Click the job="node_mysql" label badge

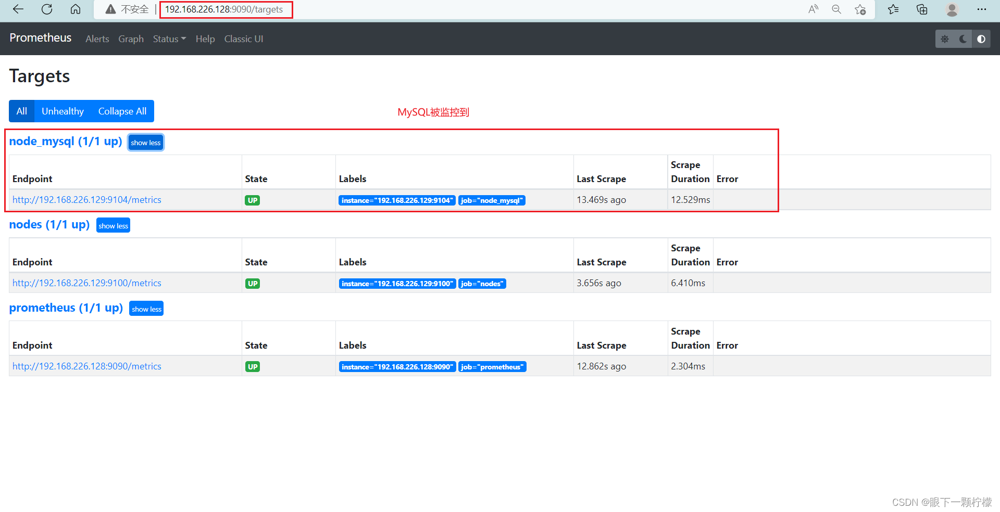pyautogui.click(x=492, y=200)
